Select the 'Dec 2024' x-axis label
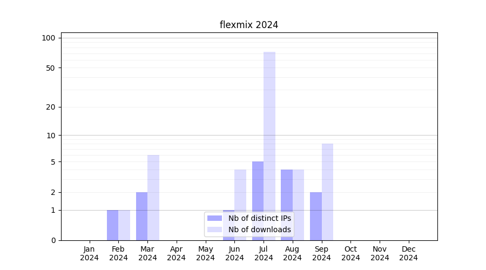Screen dimensions: 486x270 (408, 253)
